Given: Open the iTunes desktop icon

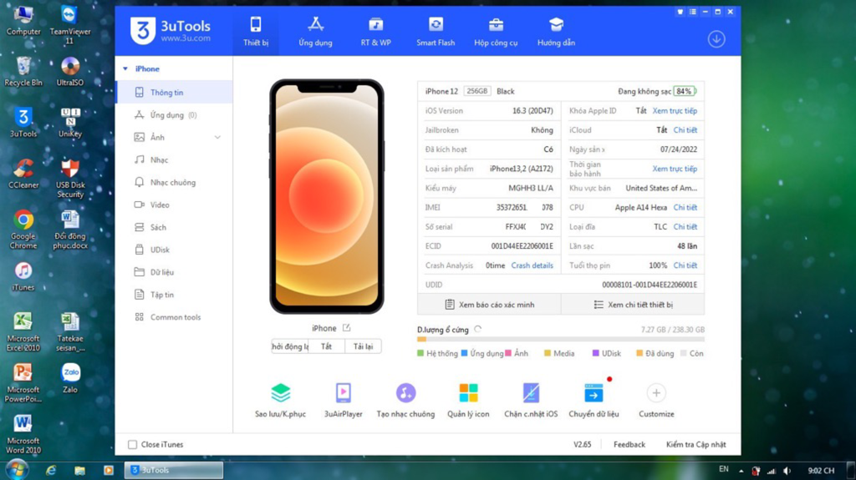Looking at the screenshot, I should (23, 276).
